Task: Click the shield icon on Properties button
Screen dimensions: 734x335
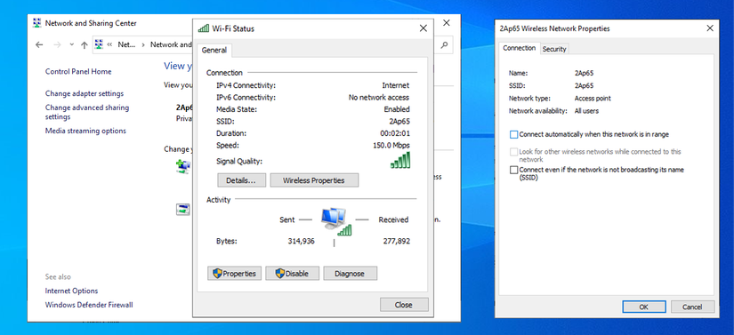Action: pos(217,274)
